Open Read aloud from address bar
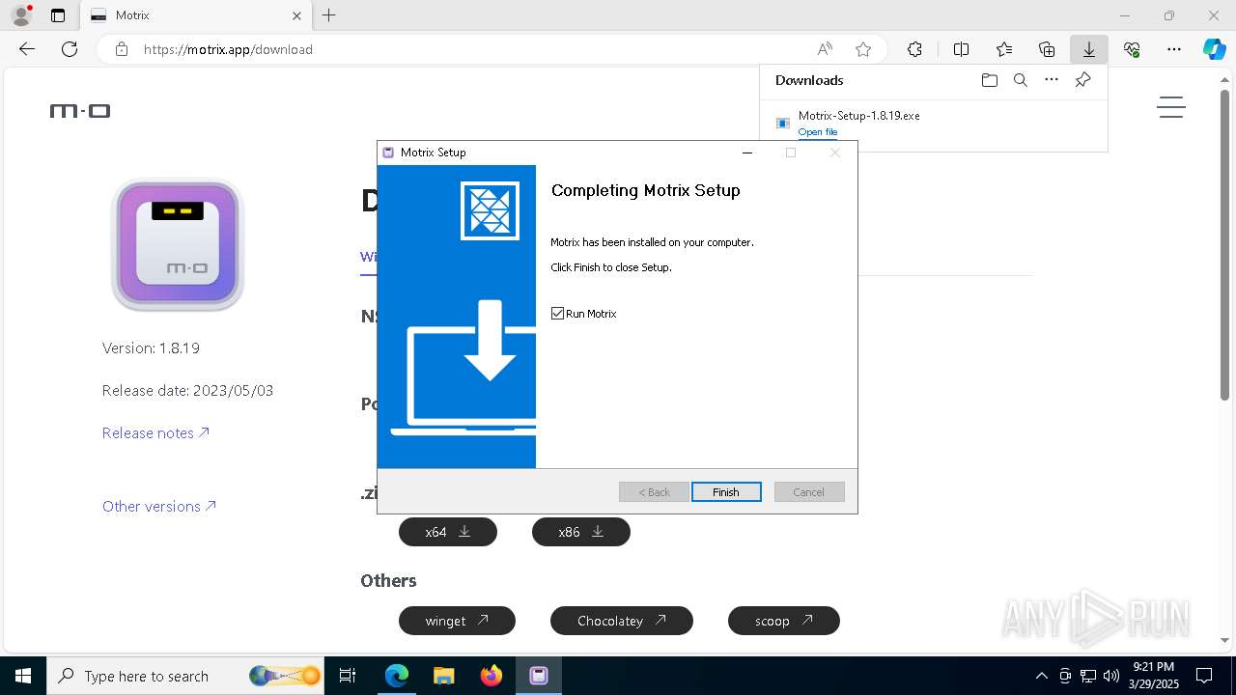This screenshot has width=1236, height=695. (825, 49)
